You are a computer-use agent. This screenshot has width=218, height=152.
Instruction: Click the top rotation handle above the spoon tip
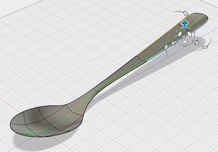[x=186, y=13]
